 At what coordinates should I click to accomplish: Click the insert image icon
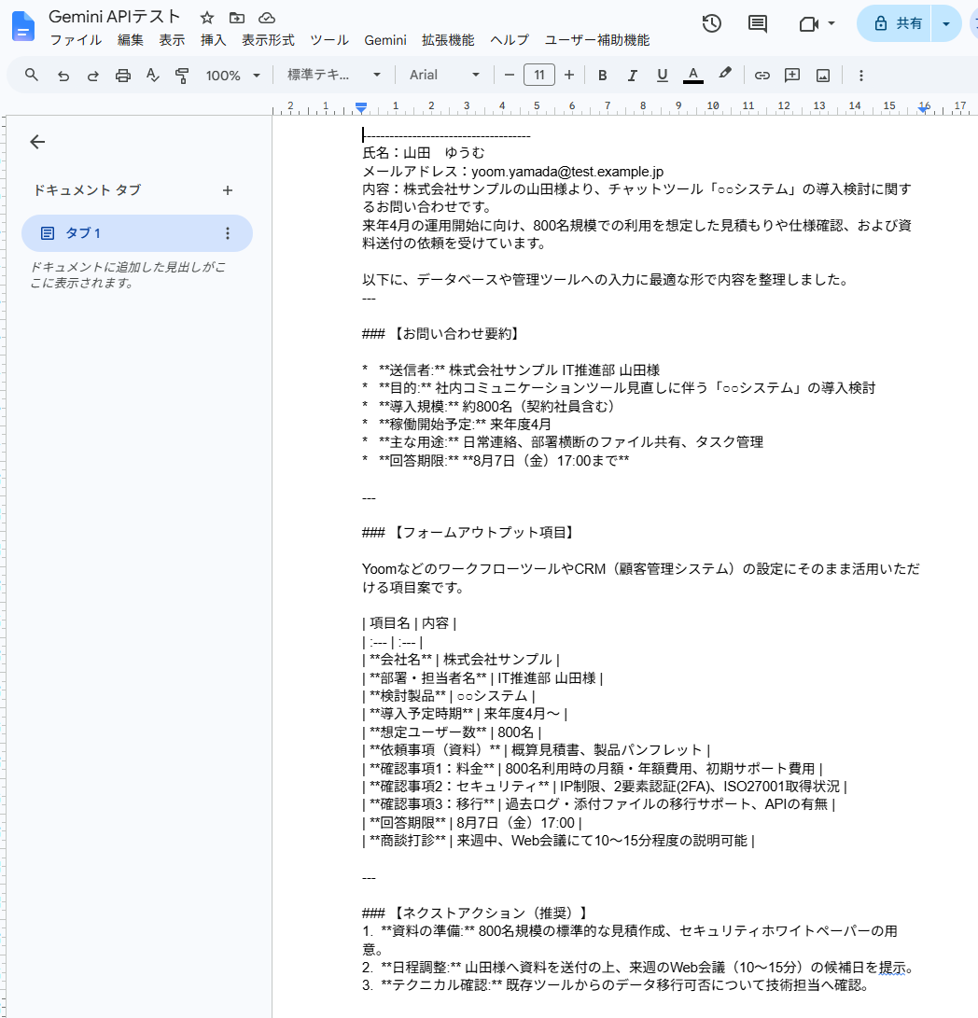click(x=823, y=76)
